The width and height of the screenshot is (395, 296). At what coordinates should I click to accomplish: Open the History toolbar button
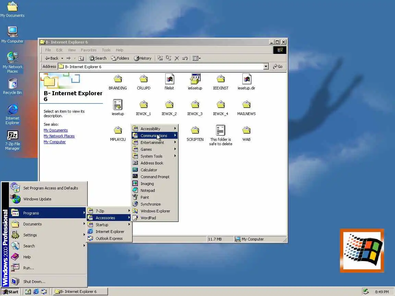coord(143,58)
